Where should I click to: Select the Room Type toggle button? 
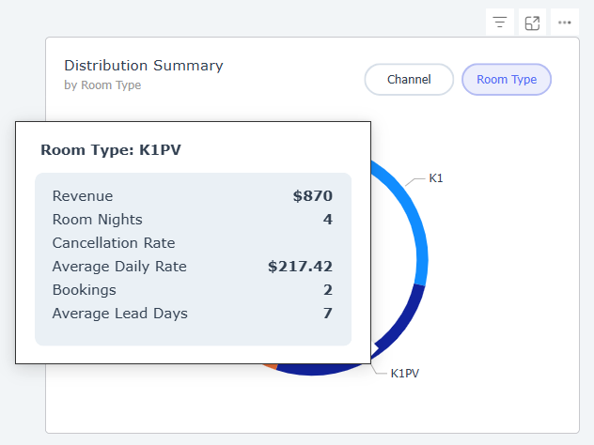[x=507, y=80]
